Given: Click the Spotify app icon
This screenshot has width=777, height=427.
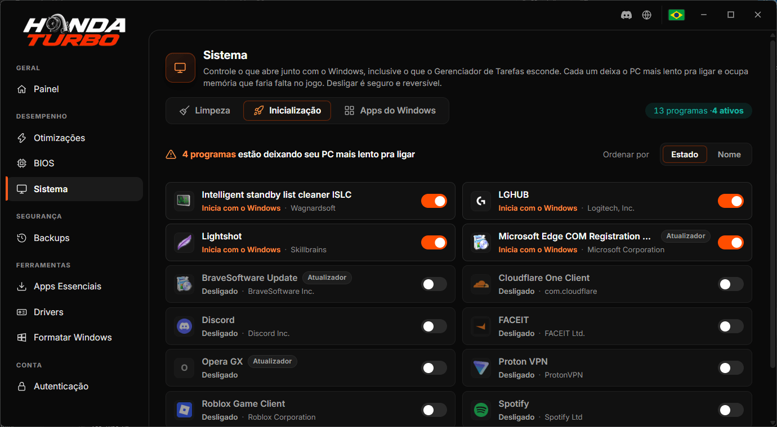Looking at the screenshot, I should pyautogui.click(x=481, y=410).
